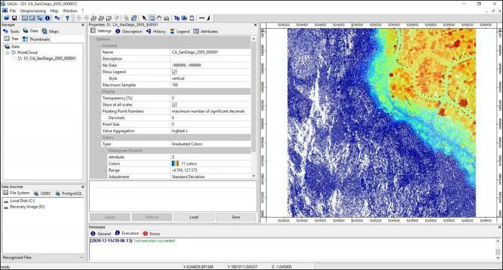Click the tool chooser icon beside help
The width and height of the screenshot is (503, 270).
[x=57, y=18]
